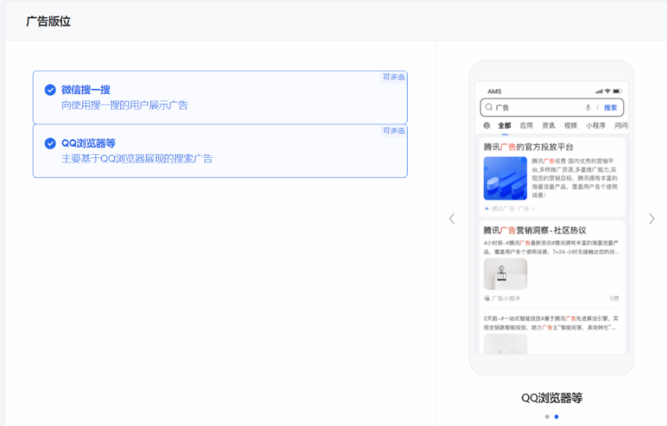Switch to the 应用 tab in preview
The width and height of the screenshot is (667, 426).
526,125
